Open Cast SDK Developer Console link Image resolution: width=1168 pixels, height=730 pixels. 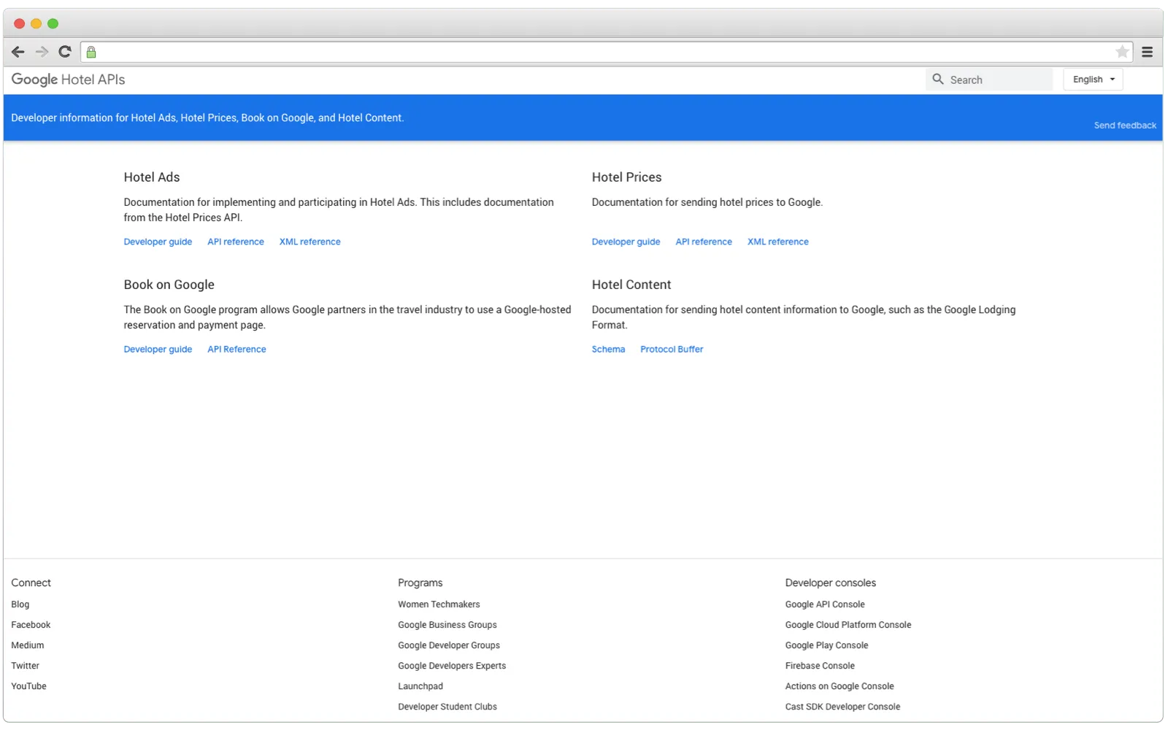click(842, 707)
